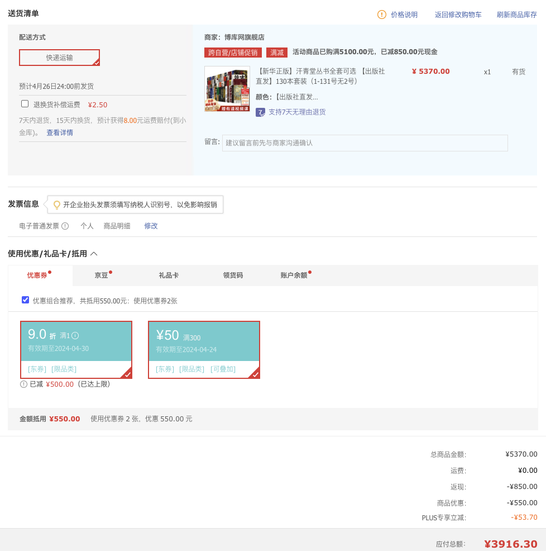Open the product title 汗青堂丛书全套可选
This screenshot has width=546, height=551.
(x=320, y=76)
